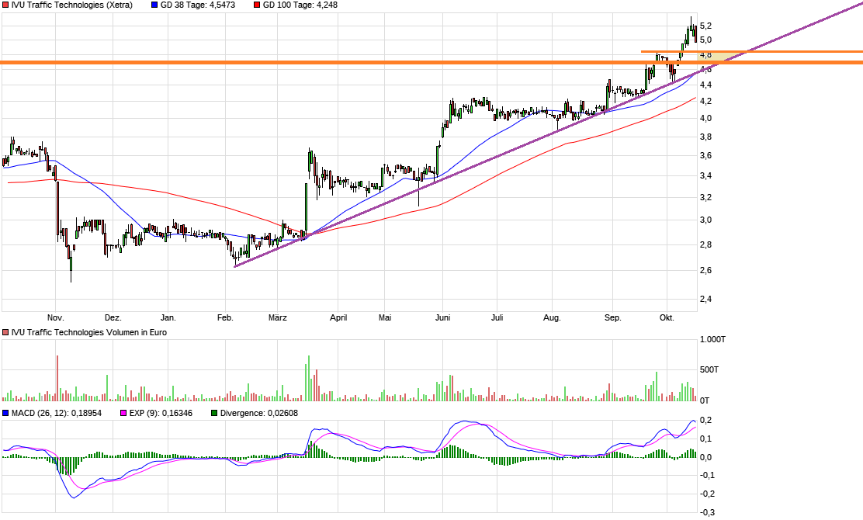Click the 5,2 price axis value

click(x=705, y=26)
